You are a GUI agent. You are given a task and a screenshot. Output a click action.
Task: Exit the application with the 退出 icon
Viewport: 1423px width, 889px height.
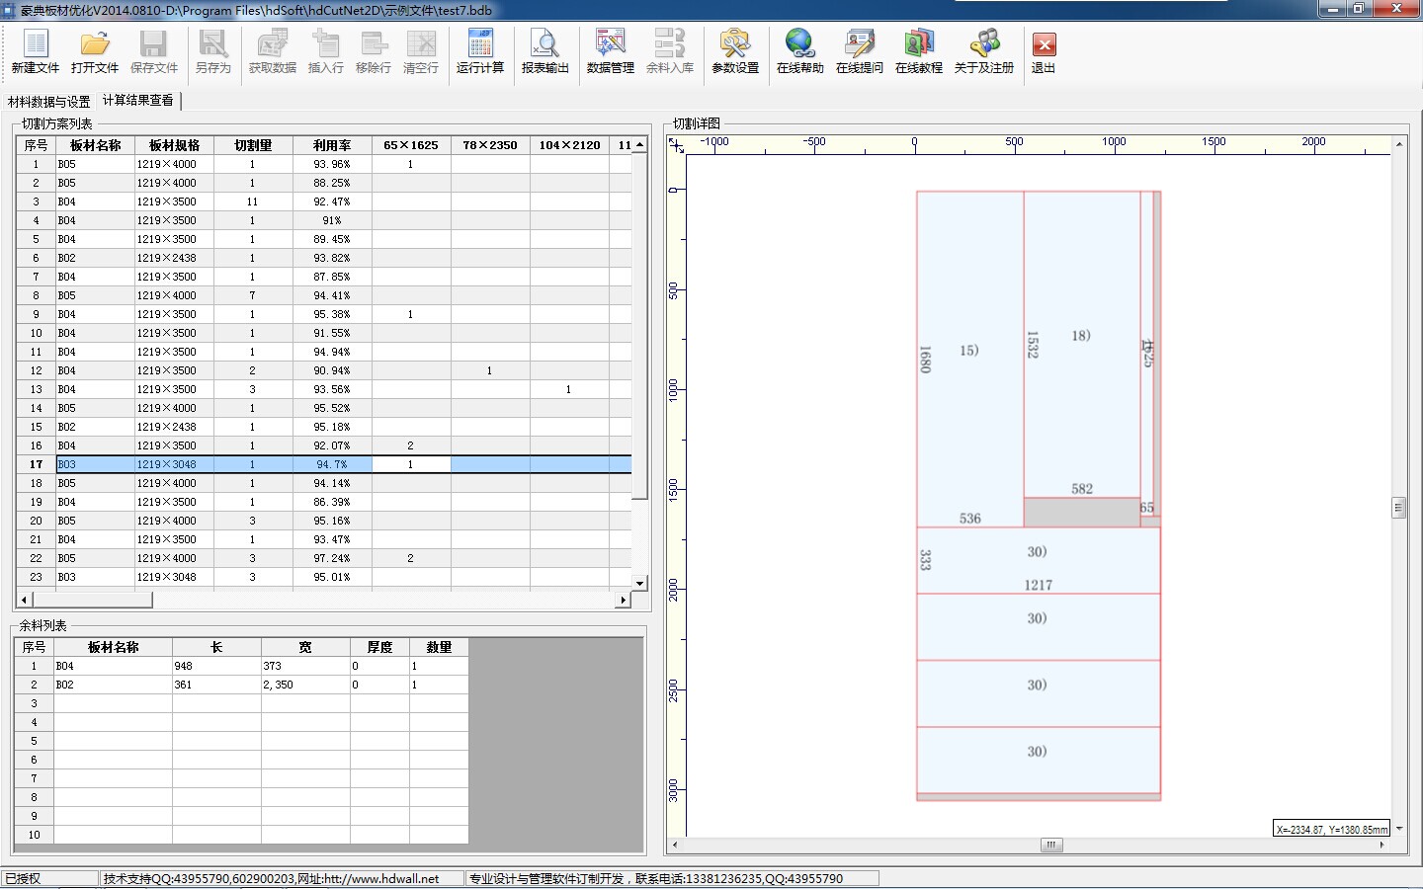click(x=1044, y=51)
